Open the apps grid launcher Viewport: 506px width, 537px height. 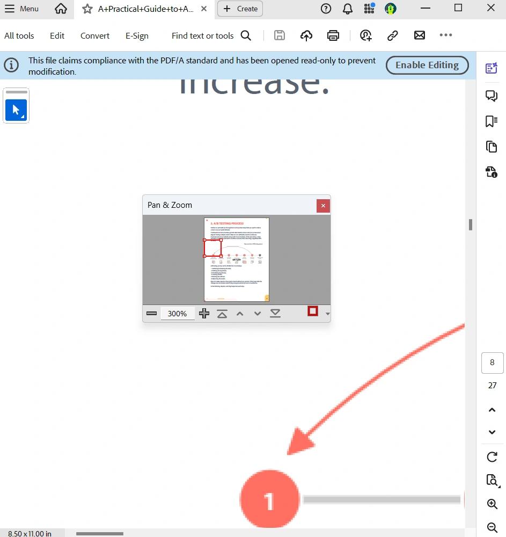pyautogui.click(x=369, y=8)
